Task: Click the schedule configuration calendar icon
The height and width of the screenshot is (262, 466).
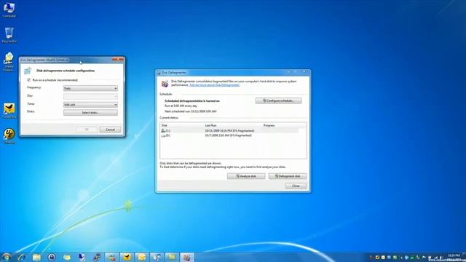Action: coord(28,71)
